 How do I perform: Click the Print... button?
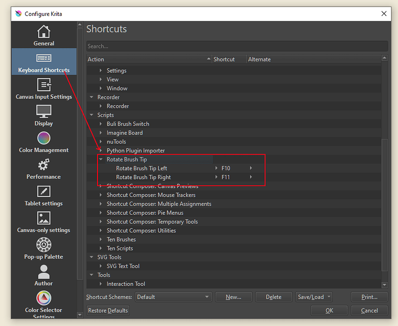tap(369, 297)
